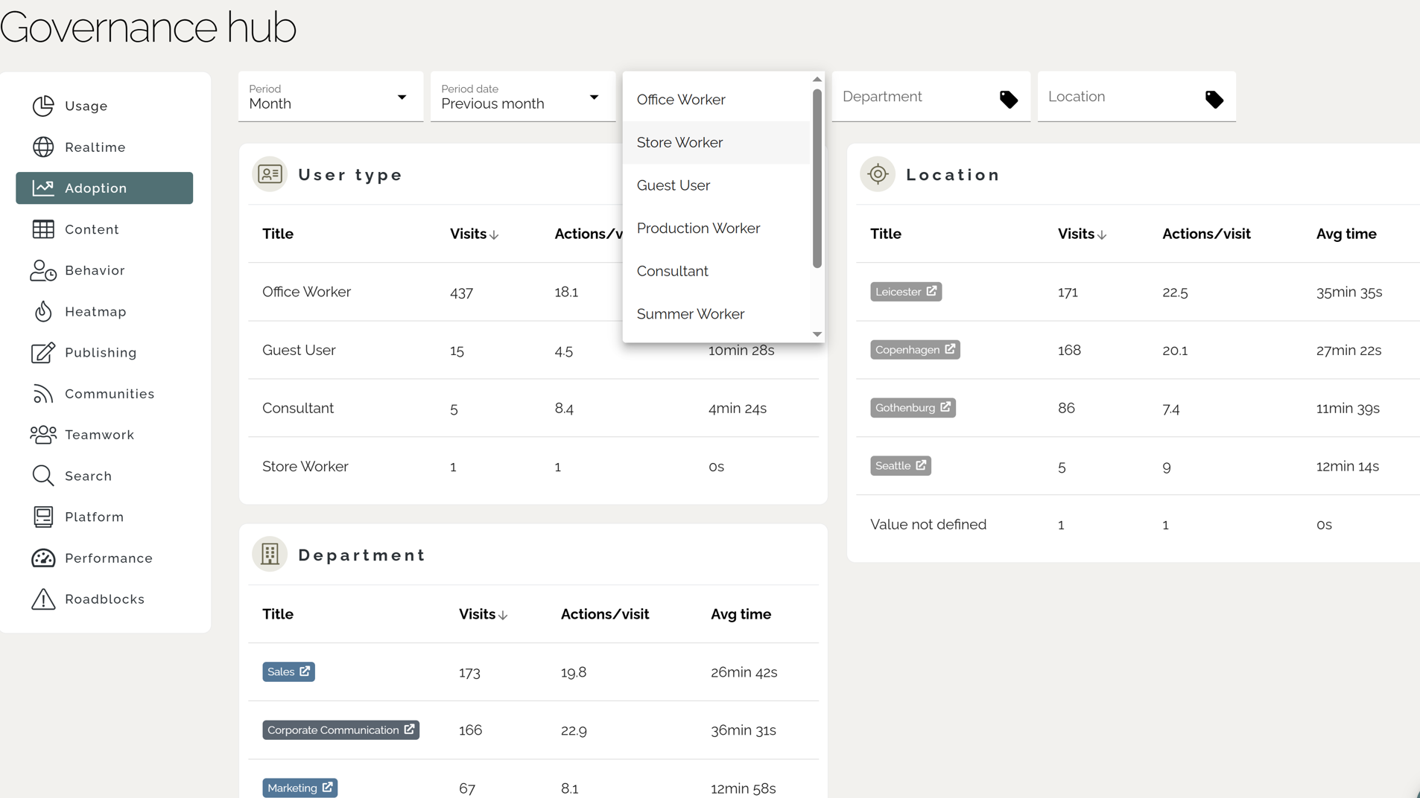Click the dropdown list scroll down arrow
The image size is (1420, 798).
pyautogui.click(x=817, y=334)
